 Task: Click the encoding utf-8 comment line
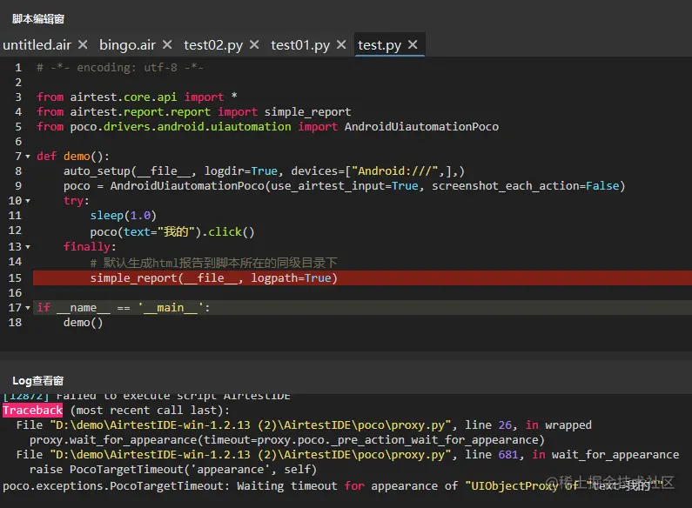pos(120,68)
